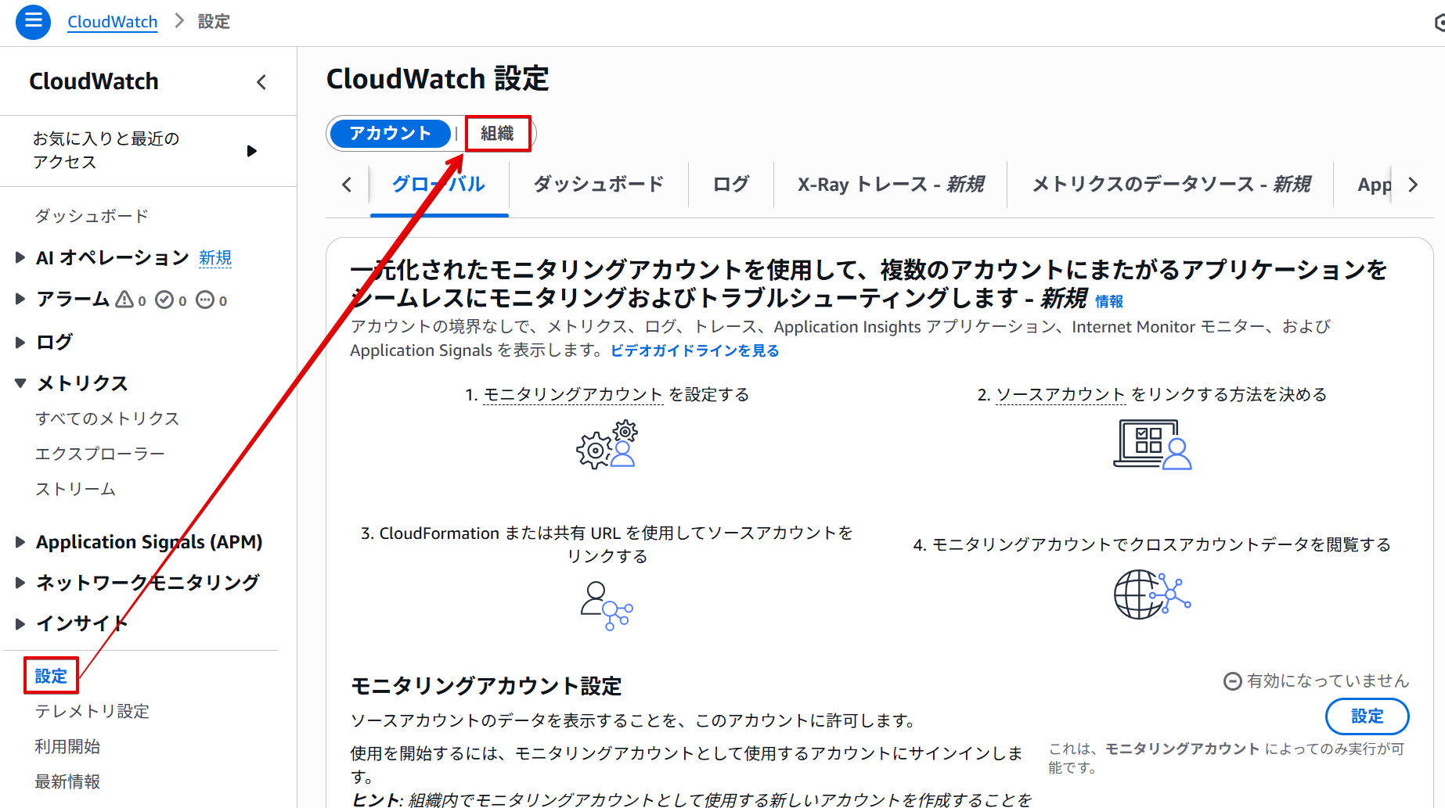The width and height of the screenshot is (1445, 808).
Task: Expand the ログ sidebar section
Action: 20,342
